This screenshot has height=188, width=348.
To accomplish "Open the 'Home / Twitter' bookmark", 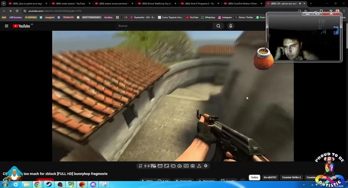I will [244, 17].
